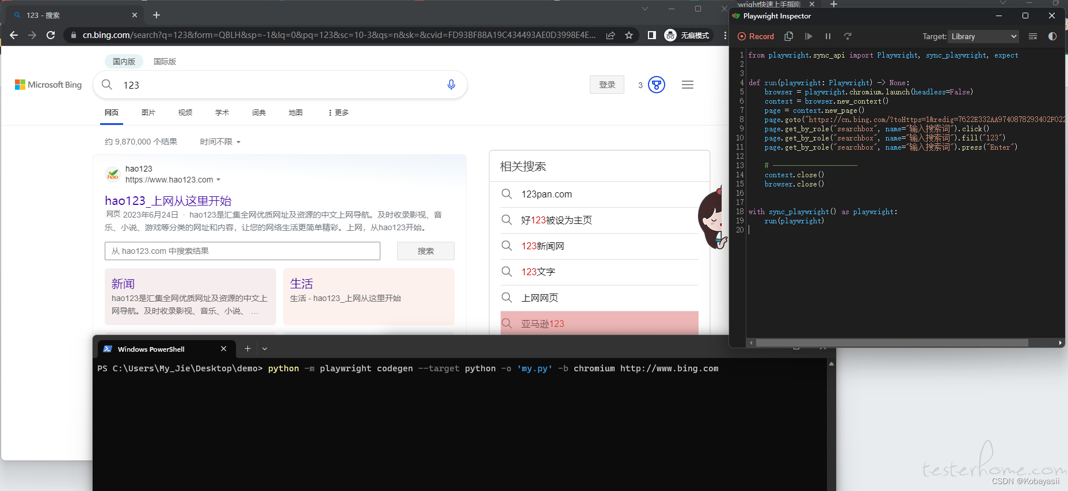Switch to 地图 results tab
The width and height of the screenshot is (1068, 491).
pos(296,112)
